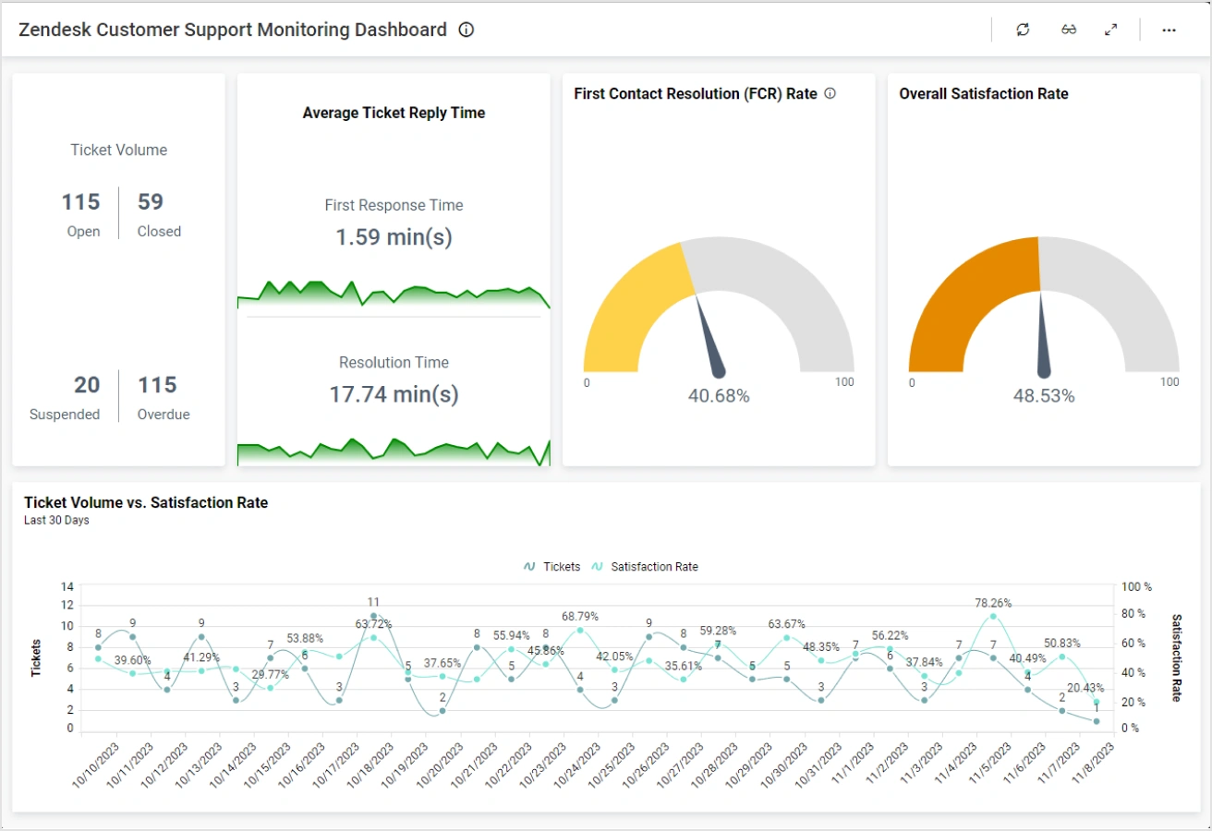Expand the Ticket Volume vs. Satisfaction Rate panel
Screen dimensions: 1212x831
pos(145,502)
